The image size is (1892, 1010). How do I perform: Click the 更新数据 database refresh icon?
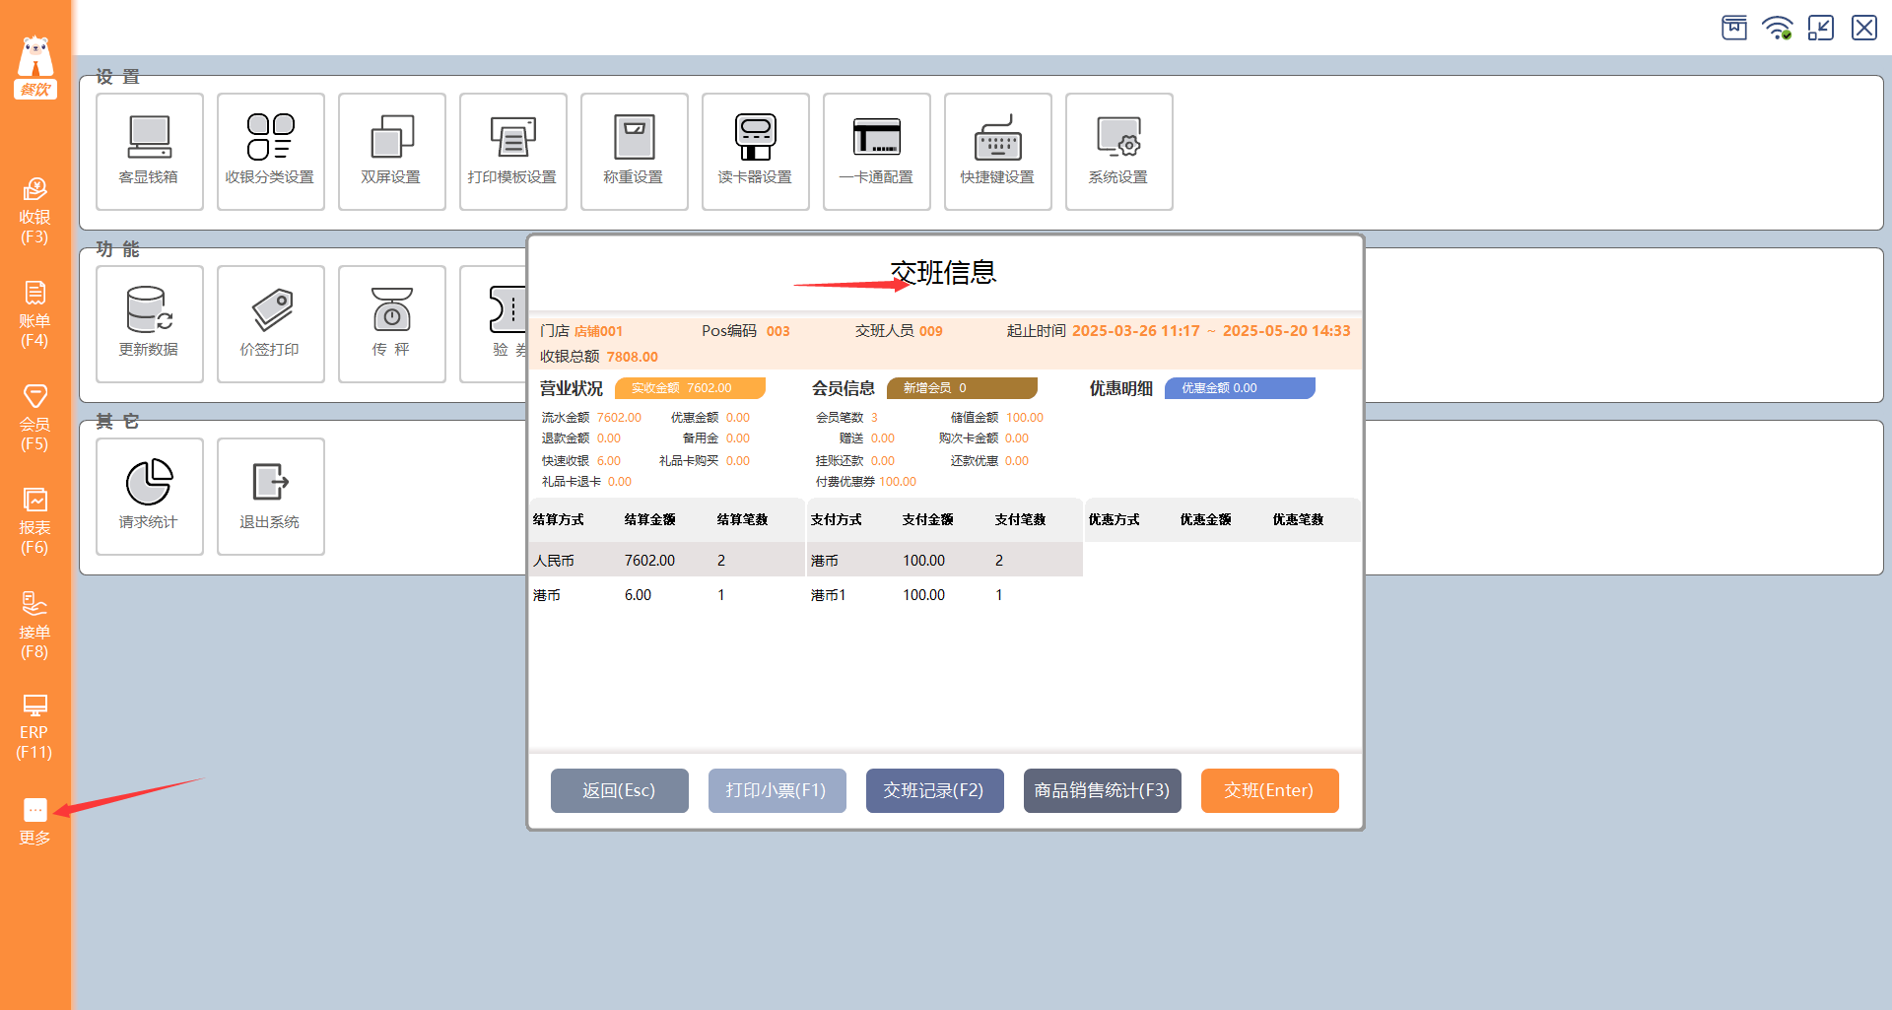[x=149, y=311]
